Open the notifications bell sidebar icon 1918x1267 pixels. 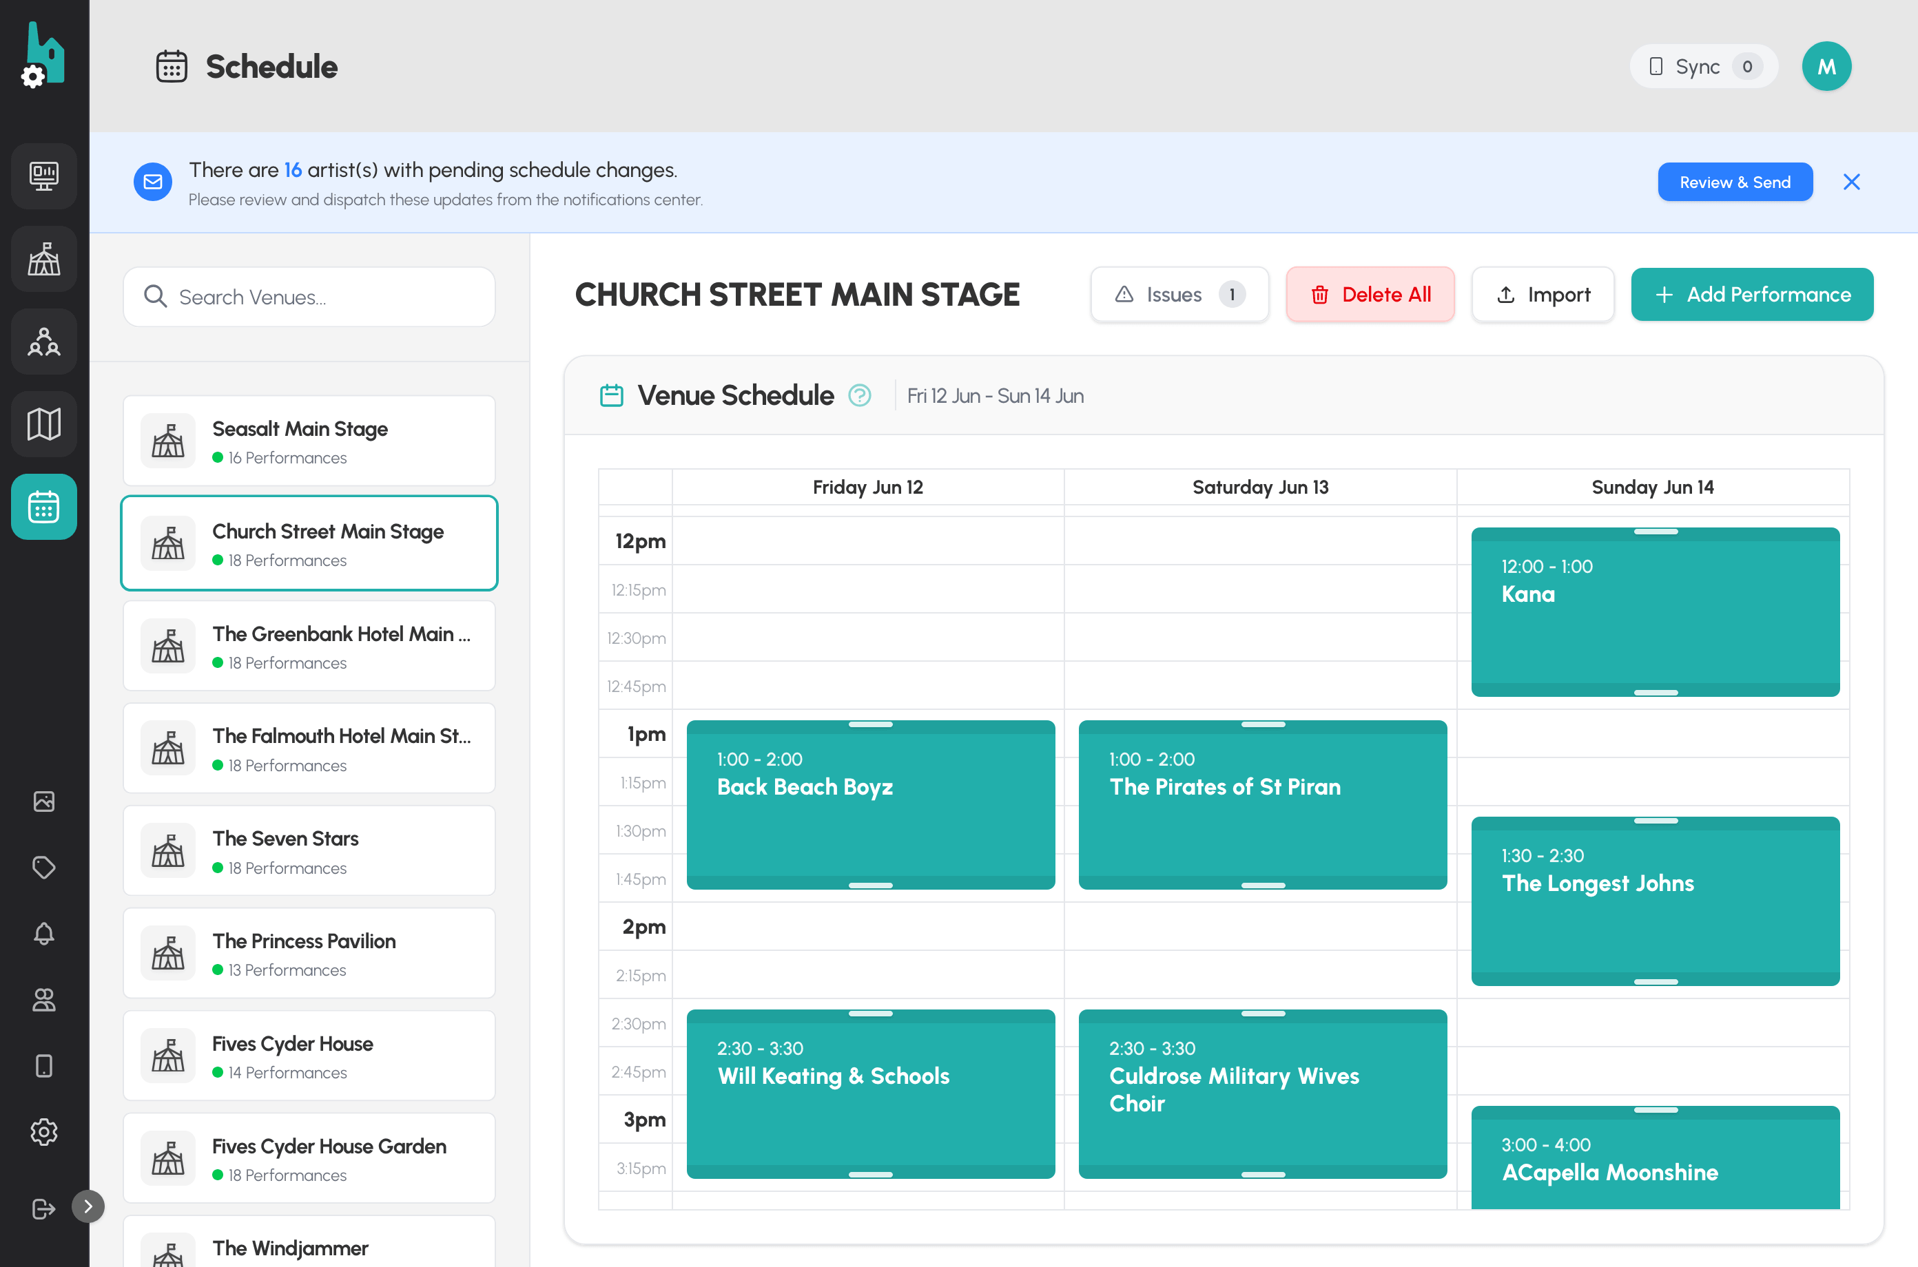point(43,934)
